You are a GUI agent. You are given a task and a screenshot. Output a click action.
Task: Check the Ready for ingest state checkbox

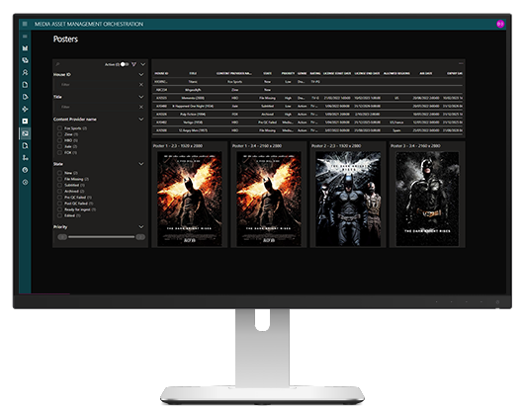click(59, 209)
